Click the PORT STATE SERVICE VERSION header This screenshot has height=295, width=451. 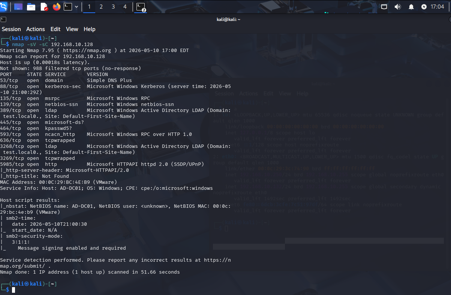(54, 74)
